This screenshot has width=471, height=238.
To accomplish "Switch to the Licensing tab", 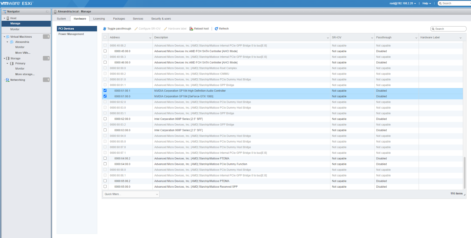I will pyautogui.click(x=99, y=19).
